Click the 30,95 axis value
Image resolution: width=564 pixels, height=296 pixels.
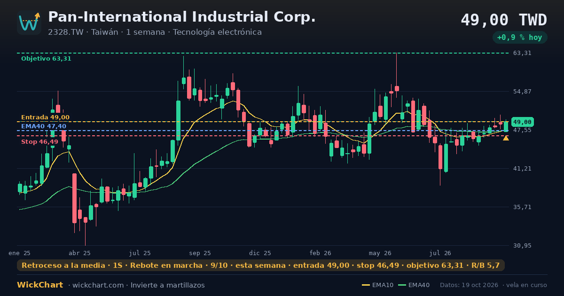pos(522,245)
